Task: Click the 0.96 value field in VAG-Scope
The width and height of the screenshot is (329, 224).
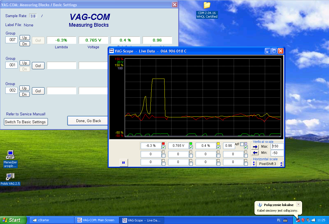Action: [x=229, y=146]
